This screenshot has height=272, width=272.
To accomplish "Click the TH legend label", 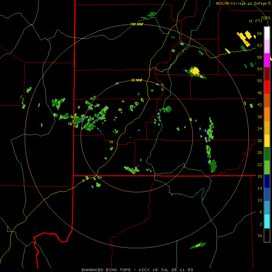I will pos(260,236).
